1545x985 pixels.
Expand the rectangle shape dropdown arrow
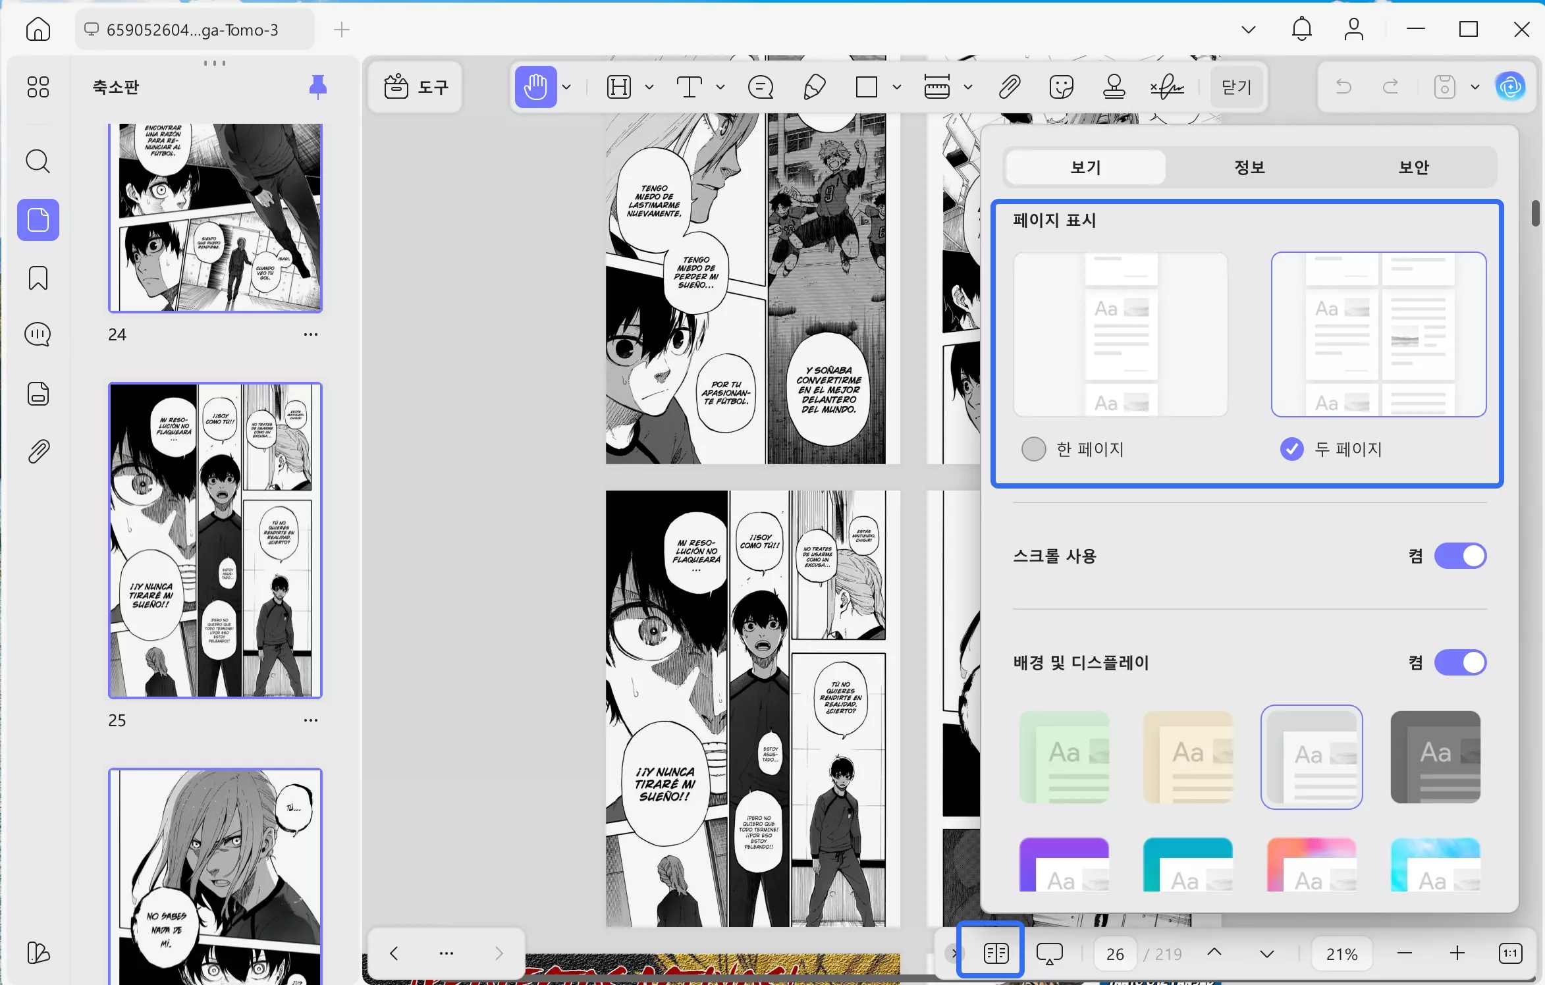click(897, 87)
